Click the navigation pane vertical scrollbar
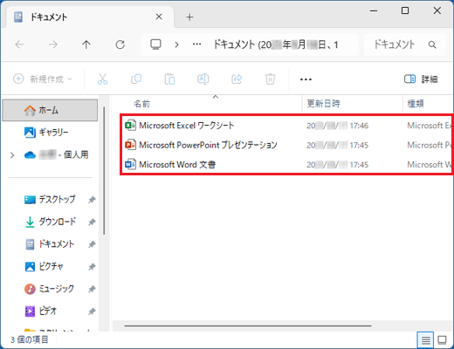Screen dimensions: 454x349 pos(104,171)
